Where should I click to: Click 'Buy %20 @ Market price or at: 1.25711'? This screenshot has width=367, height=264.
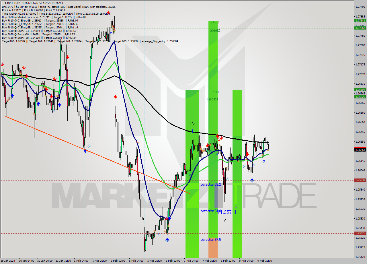pos(26,17)
